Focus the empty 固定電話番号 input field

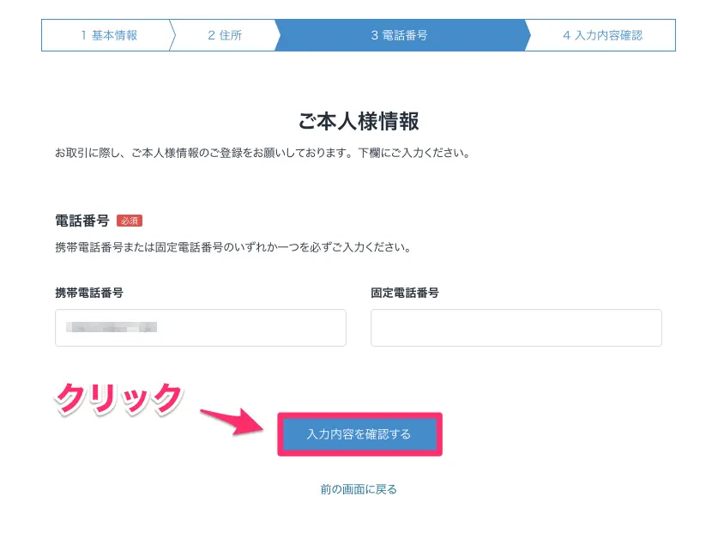pyautogui.click(x=516, y=328)
